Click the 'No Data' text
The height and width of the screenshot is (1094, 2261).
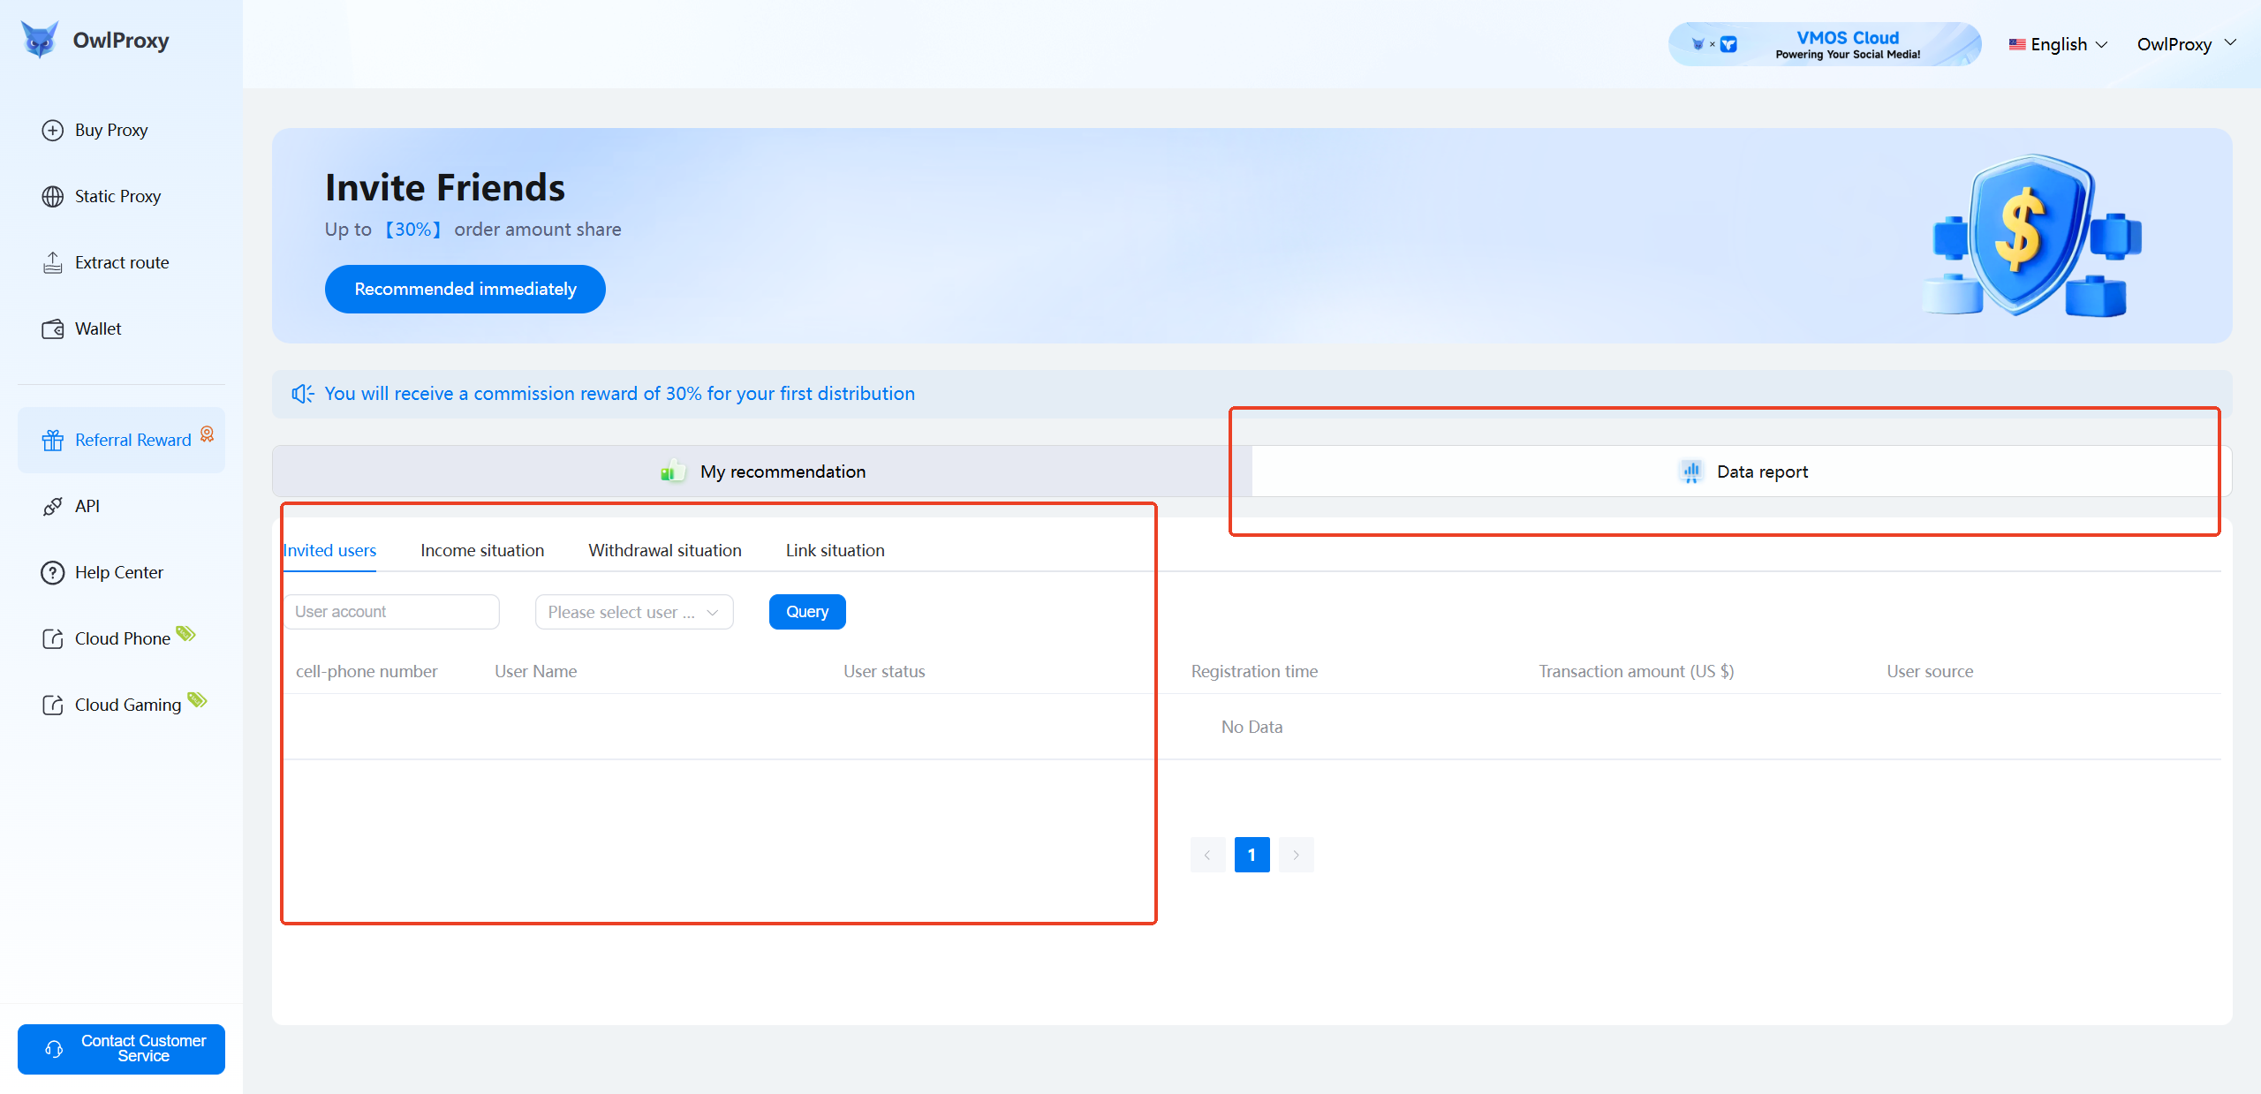click(1251, 727)
